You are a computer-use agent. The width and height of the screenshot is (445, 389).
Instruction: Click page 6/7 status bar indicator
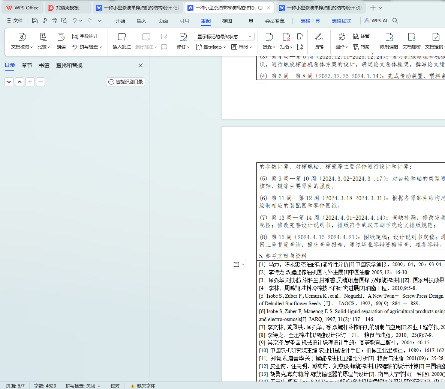pyautogui.click(x=15, y=386)
